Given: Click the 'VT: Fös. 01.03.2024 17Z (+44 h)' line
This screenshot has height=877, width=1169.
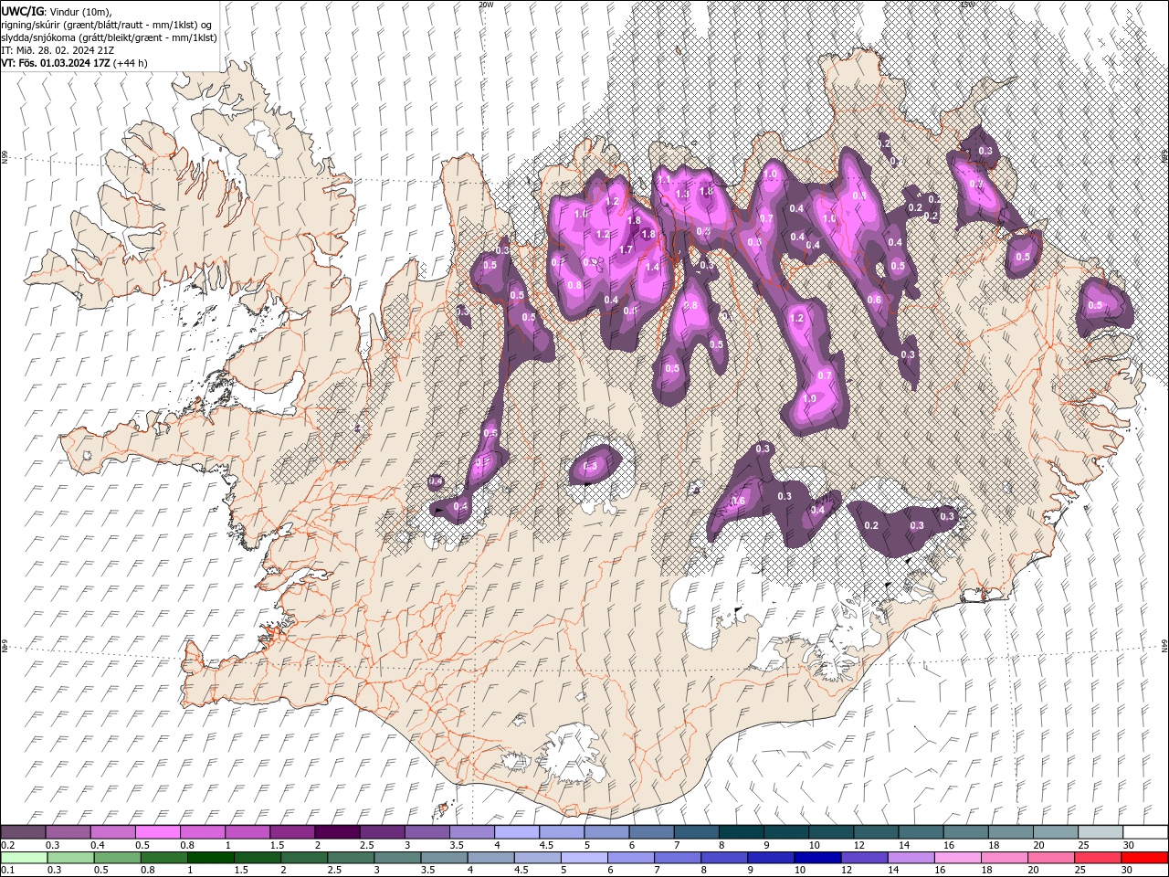Looking at the screenshot, I should 75,63.
